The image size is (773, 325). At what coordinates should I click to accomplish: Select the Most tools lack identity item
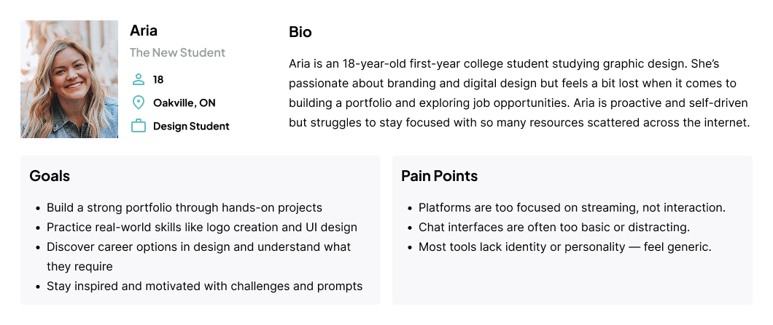(x=565, y=246)
